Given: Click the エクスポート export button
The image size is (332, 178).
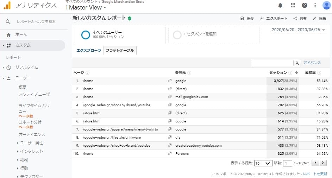Looking at the screenshot, I should coord(273,18).
